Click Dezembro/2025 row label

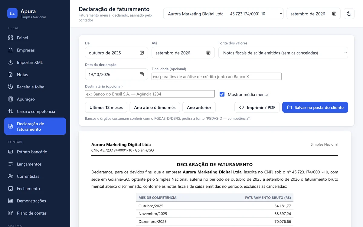pos(152,222)
